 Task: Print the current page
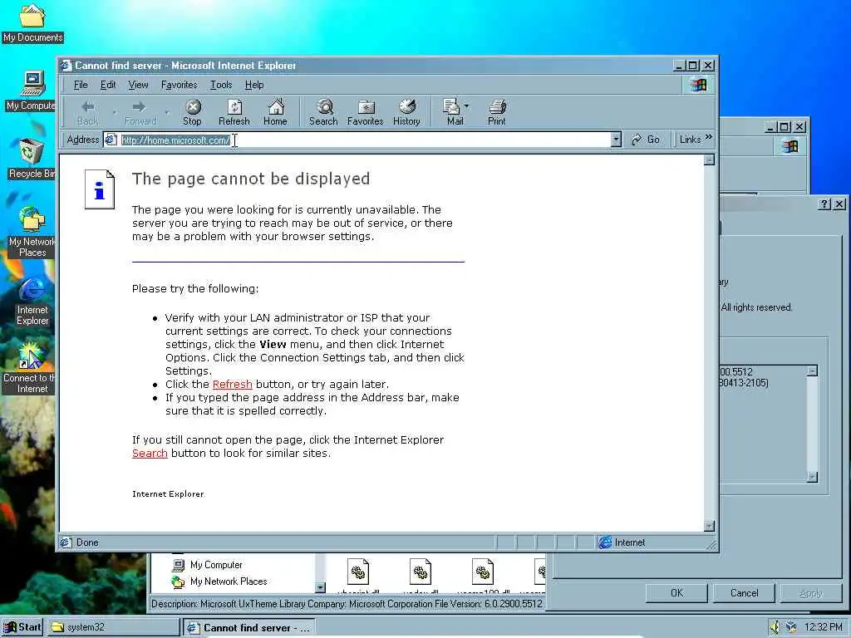coord(497,112)
